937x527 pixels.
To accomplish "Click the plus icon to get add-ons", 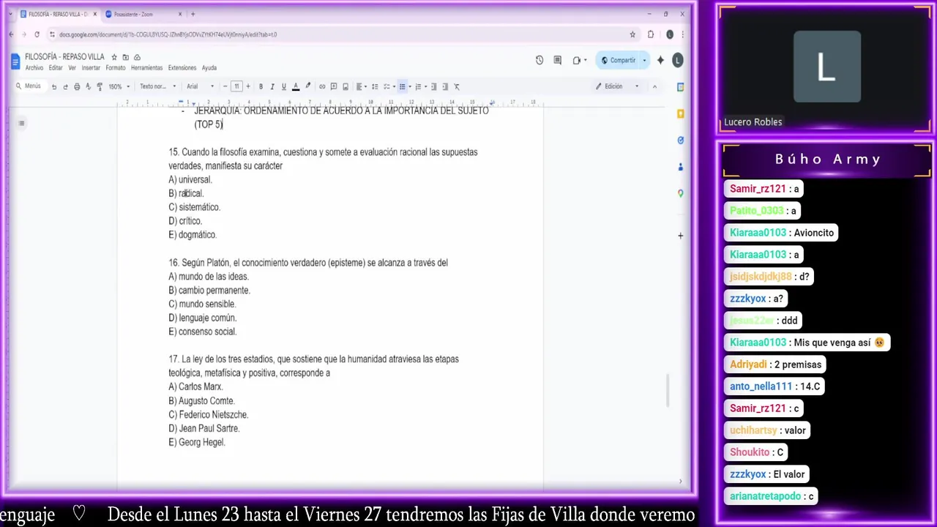I will click(680, 236).
